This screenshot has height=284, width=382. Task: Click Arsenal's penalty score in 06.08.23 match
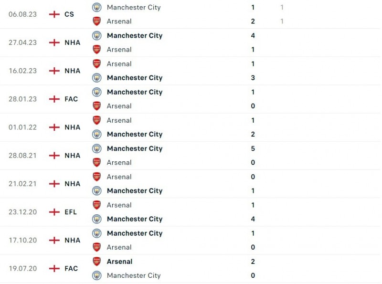pyautogui.click(x=282, y=21)
